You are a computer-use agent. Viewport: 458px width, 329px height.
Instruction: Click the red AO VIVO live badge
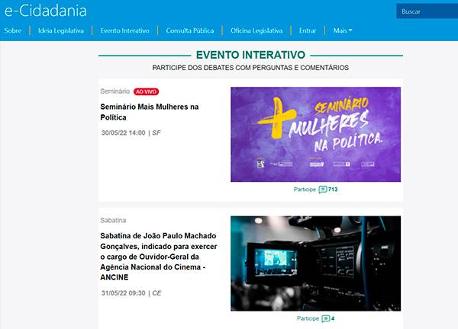(x=146, y=91)
